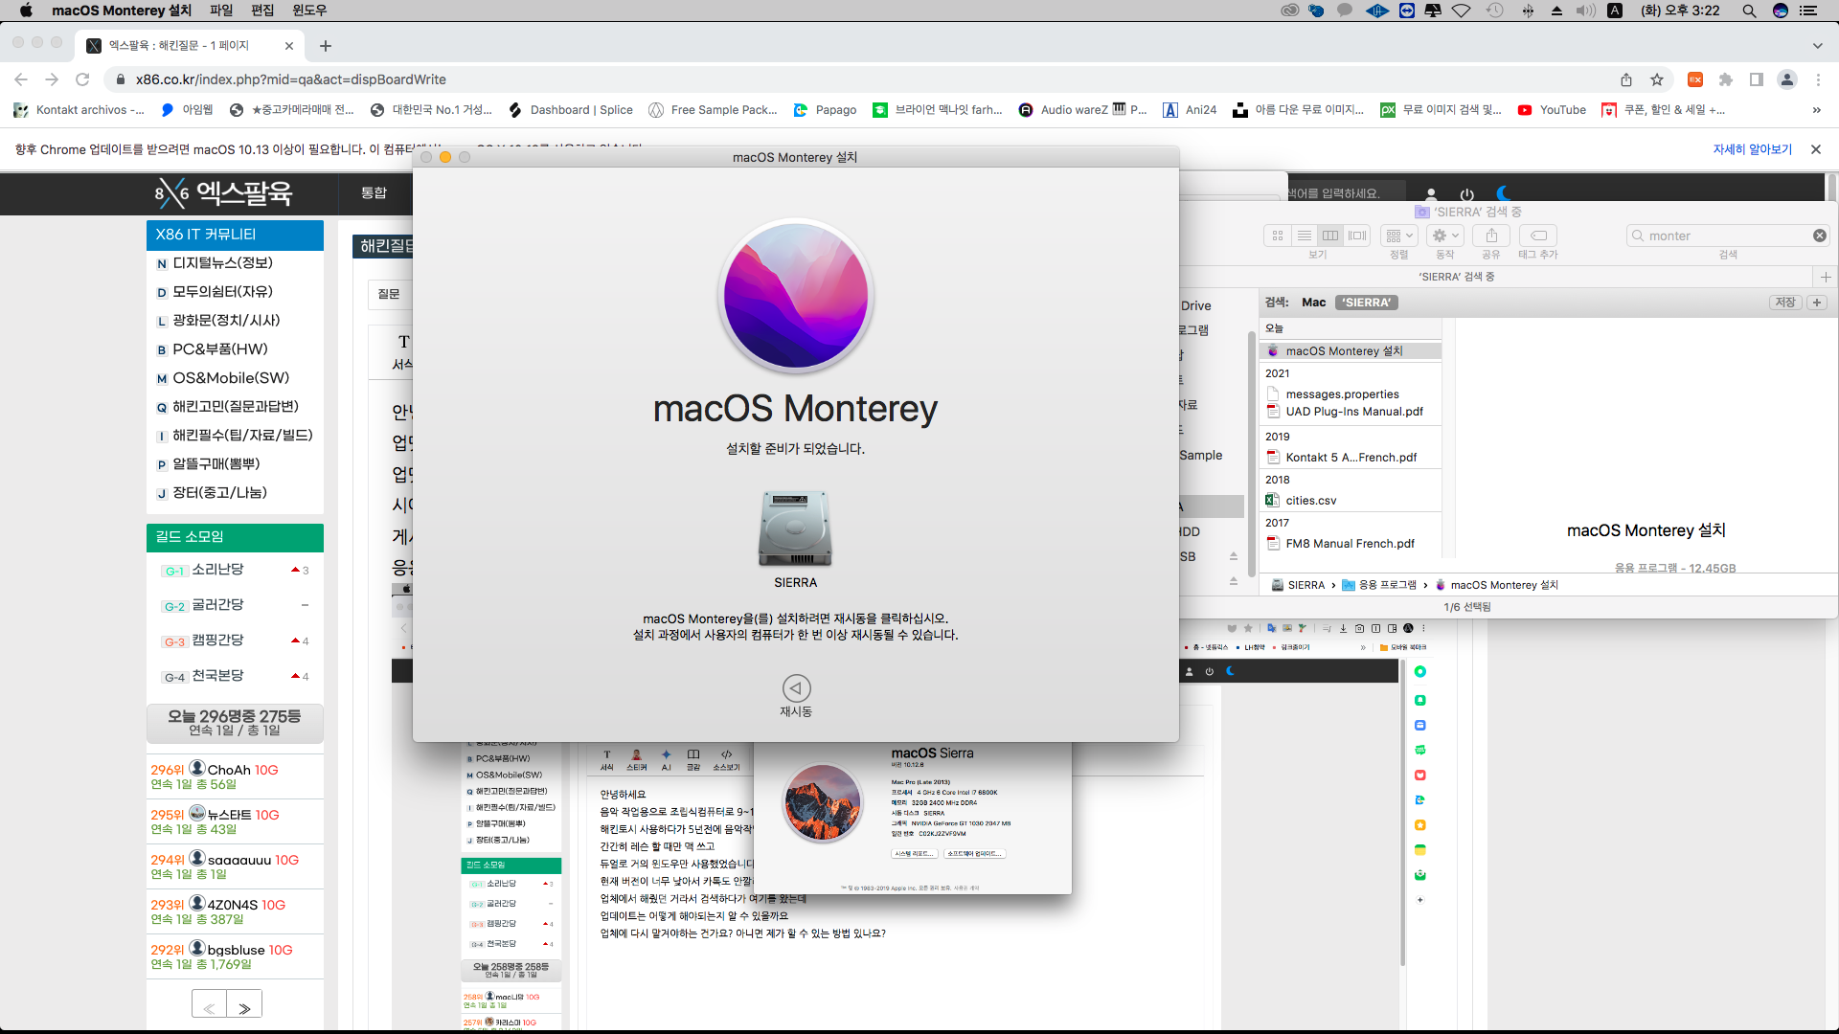Click in the Chrome address bar

pyautogui.click(x=862, y=79)
